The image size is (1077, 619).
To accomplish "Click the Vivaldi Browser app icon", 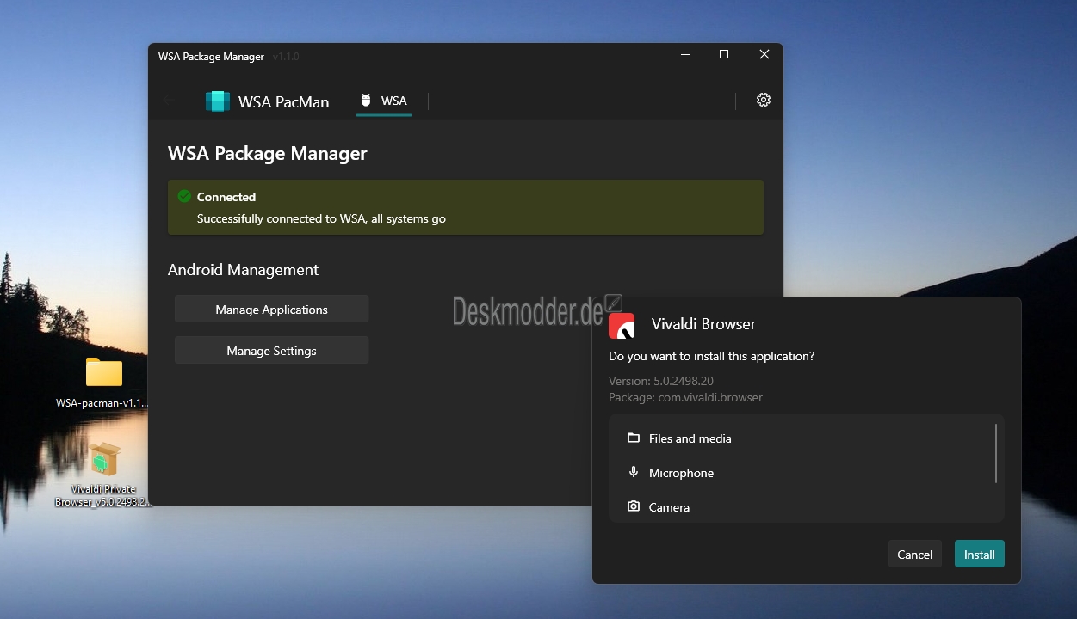I will [622, 325].
